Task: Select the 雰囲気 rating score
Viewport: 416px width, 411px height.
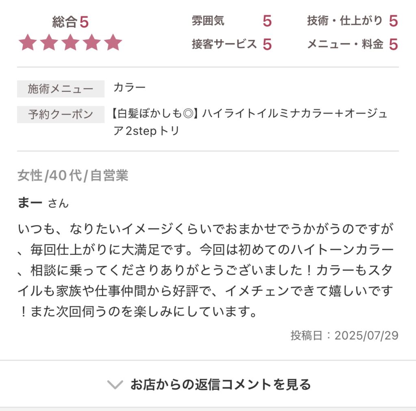Action: pyautogui.click(x=266, y=21)
